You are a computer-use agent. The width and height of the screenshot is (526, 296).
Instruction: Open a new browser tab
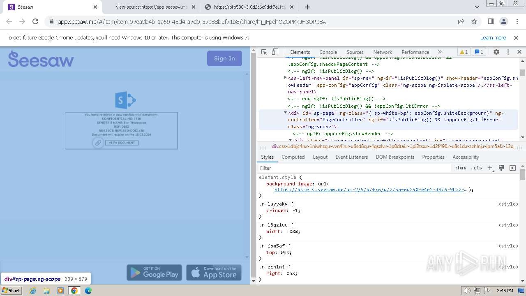click(x=307, y=7)
